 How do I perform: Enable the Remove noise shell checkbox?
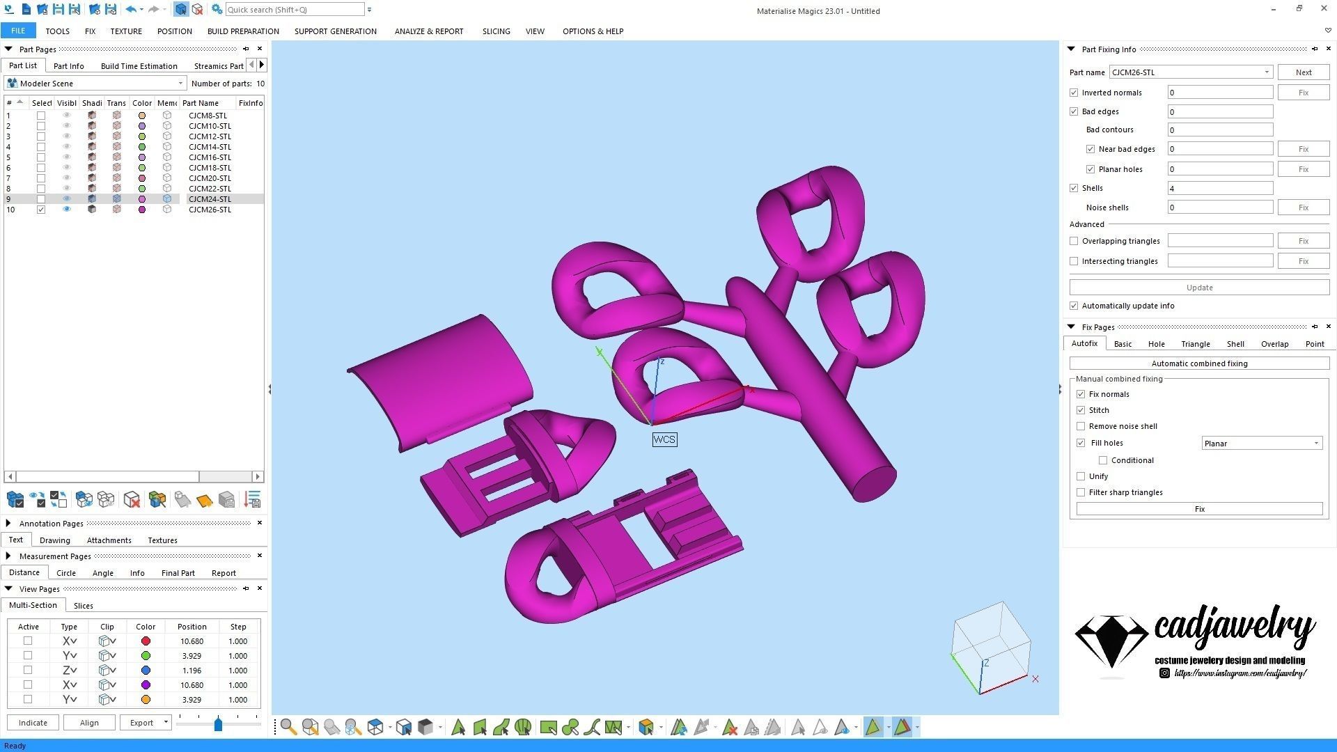pyautogui.click(x=1081, y=426)
